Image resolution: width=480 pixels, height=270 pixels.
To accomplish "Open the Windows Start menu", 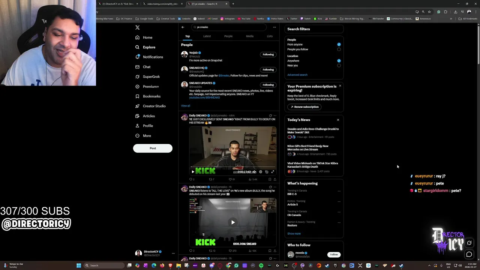I will (x=79, y=265).
